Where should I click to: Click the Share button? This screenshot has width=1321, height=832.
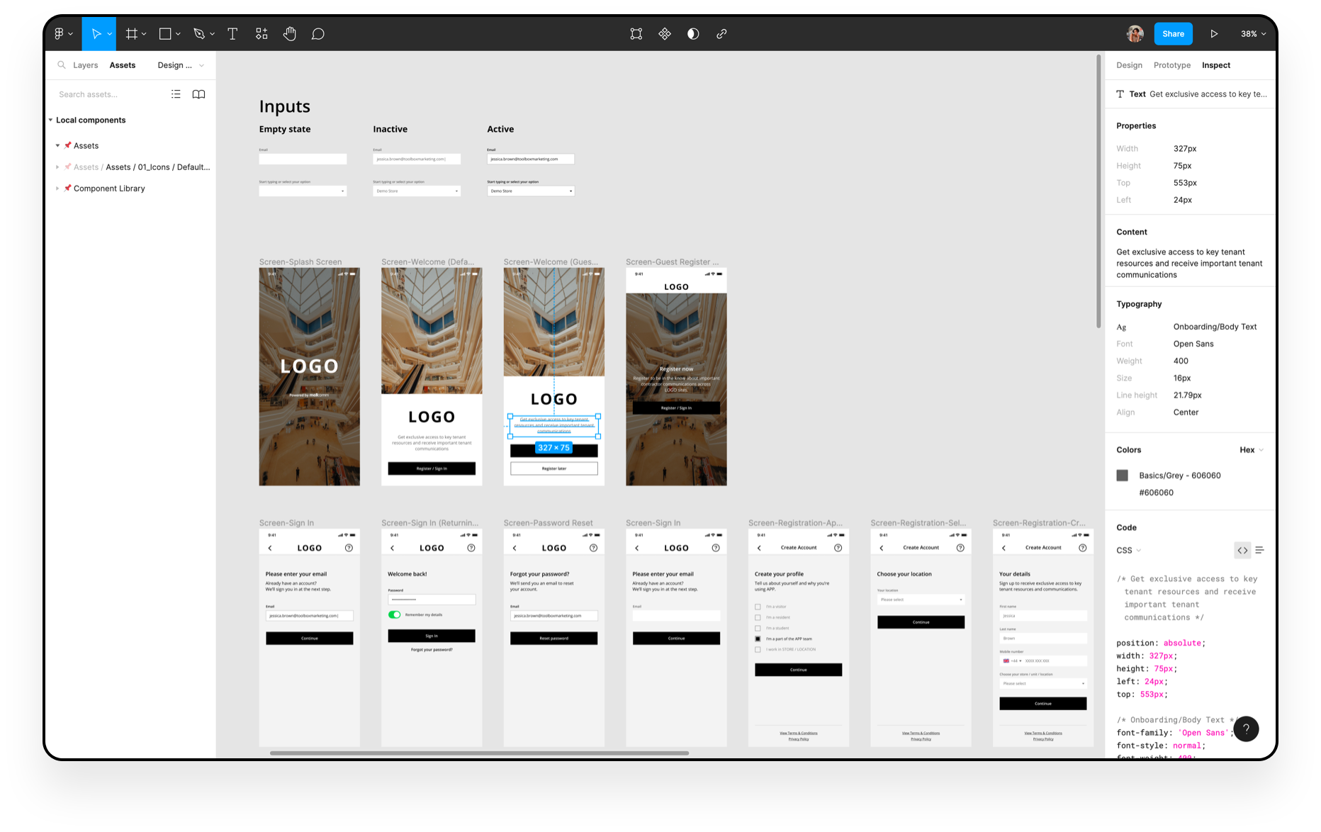1173,33
